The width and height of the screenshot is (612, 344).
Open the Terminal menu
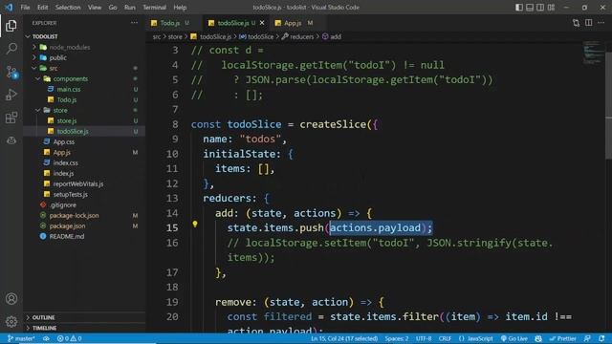click(154, 8)
